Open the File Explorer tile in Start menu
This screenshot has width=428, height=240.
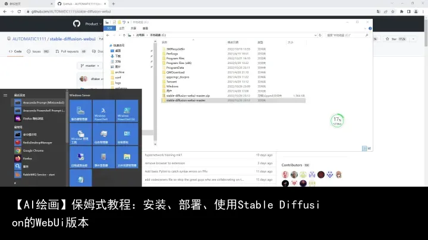click(x=127, y=157)
